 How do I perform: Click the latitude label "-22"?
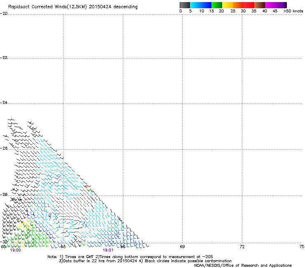click(4, 58)
